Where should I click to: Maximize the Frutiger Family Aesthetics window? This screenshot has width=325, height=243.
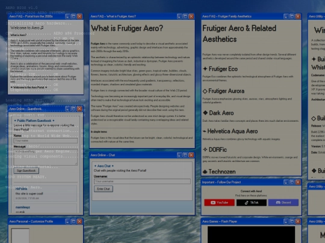(x=292, y=16)
